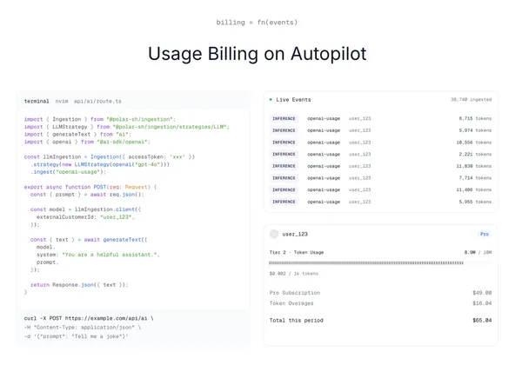
Task: Click the import generateText code line
Action: (78, 135)
